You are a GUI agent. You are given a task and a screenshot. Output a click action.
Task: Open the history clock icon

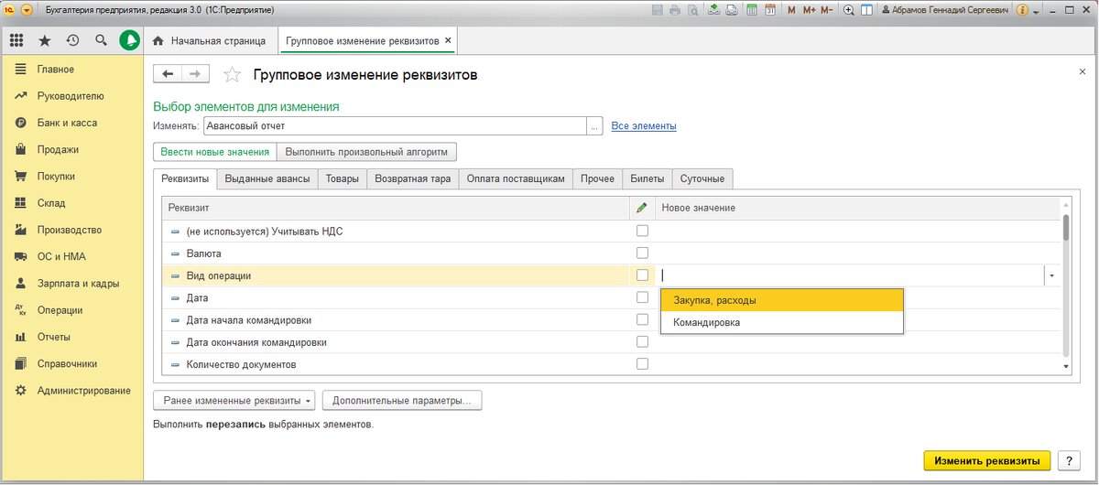(72, 41)
